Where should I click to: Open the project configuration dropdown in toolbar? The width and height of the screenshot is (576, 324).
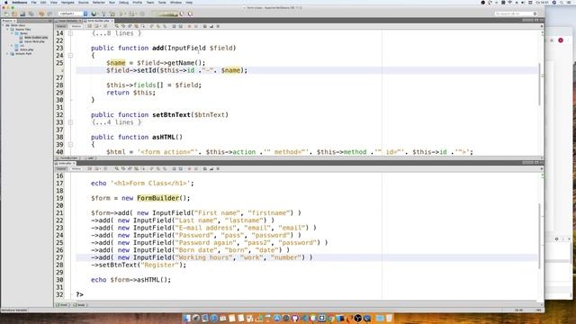coord(73,14)
